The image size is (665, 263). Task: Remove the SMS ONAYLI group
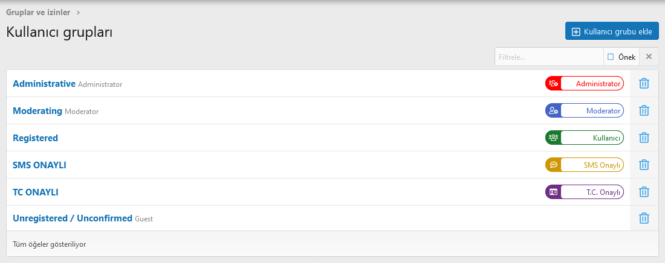click(x=644, y=165)
